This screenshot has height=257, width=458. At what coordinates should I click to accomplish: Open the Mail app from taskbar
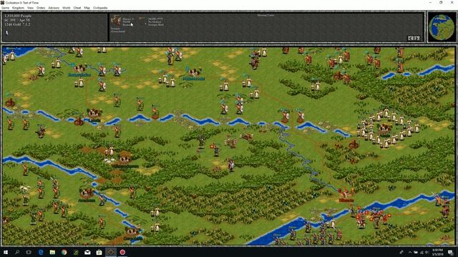[x=87, y=252]
